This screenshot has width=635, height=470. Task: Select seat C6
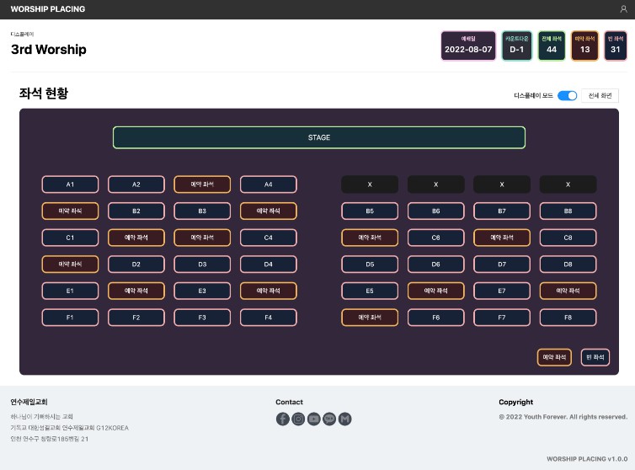pyautogui.click(x=435, y=238)
